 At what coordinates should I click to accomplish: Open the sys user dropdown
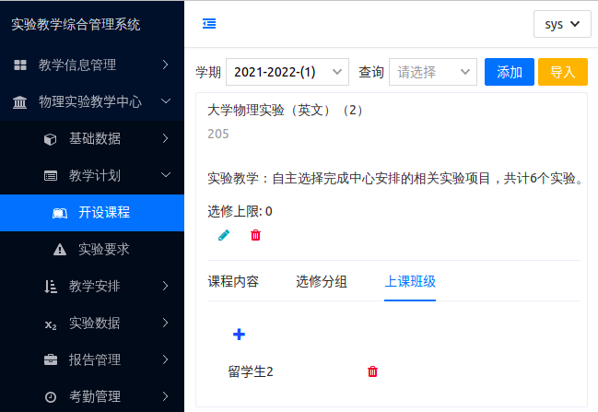point(562,24)
